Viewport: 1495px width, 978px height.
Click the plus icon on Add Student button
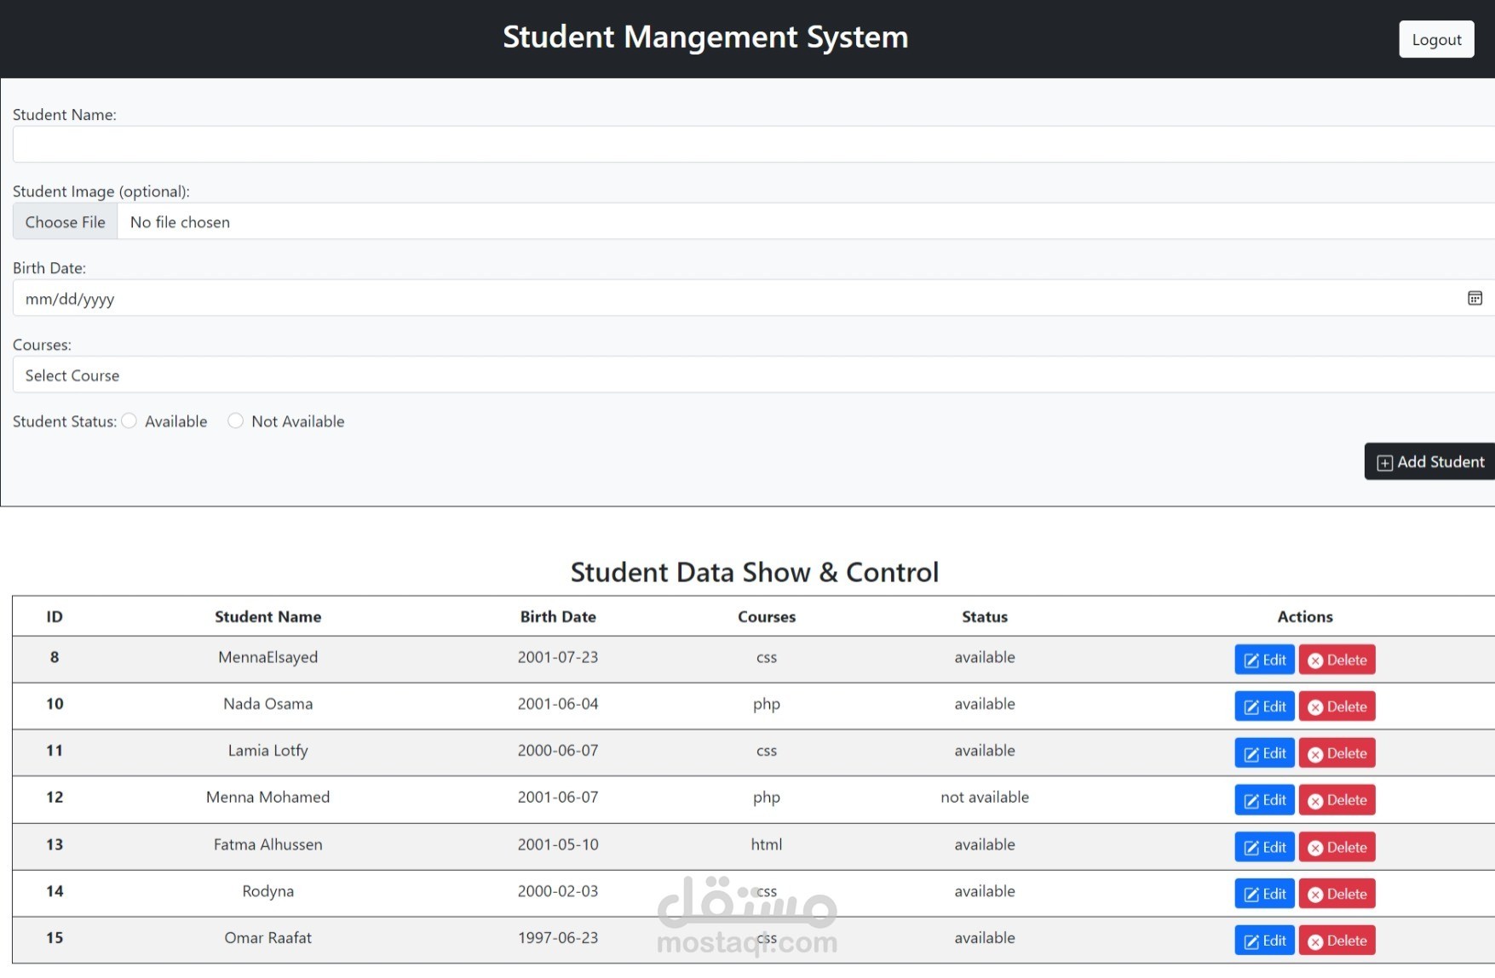pos(1385,461)
